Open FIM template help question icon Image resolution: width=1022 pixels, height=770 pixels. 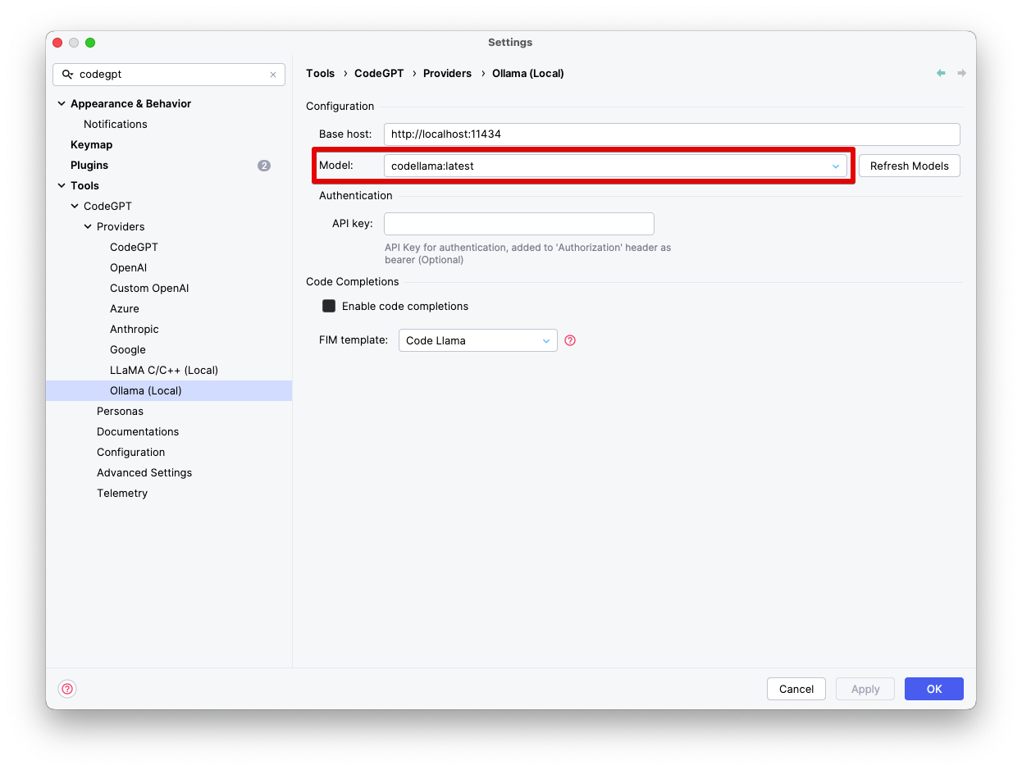570,340
